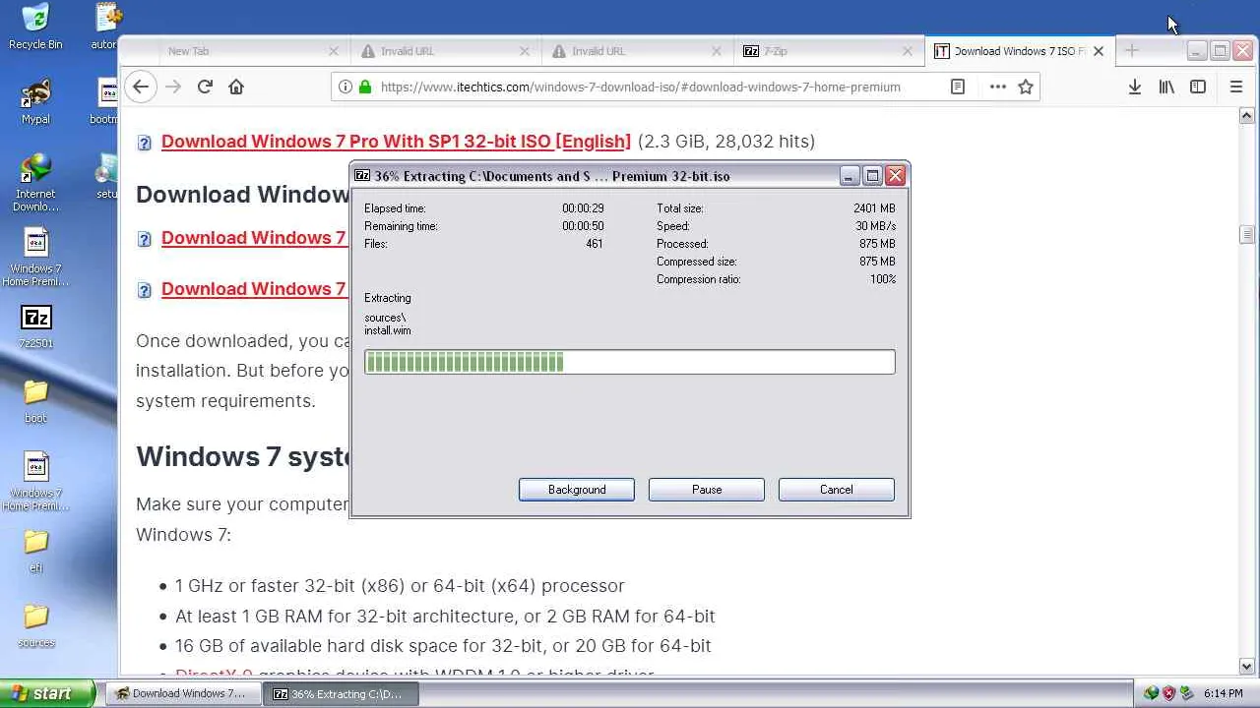The height and width of the screenshot is (708, 1260).
Task: Pause the 7-Zip extraction
Action: (x=707, y=490)
